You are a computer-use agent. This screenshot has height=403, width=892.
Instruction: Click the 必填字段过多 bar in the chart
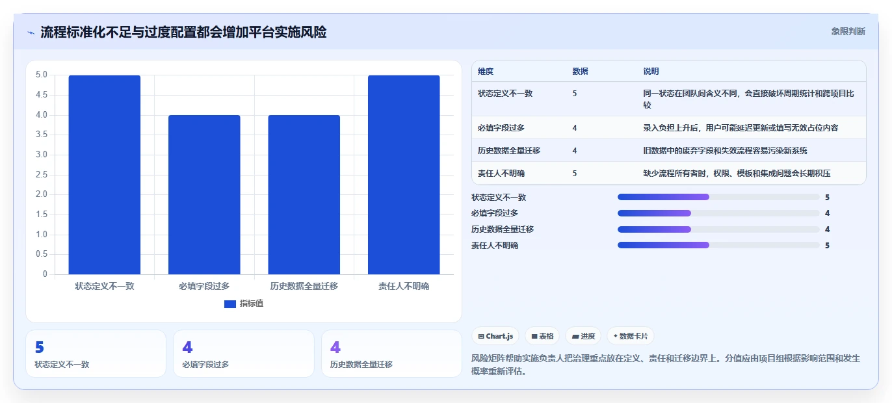point(204,194)
